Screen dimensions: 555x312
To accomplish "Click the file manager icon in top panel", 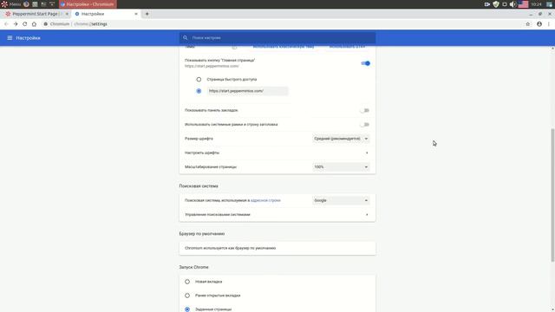I will click(35, 4).
